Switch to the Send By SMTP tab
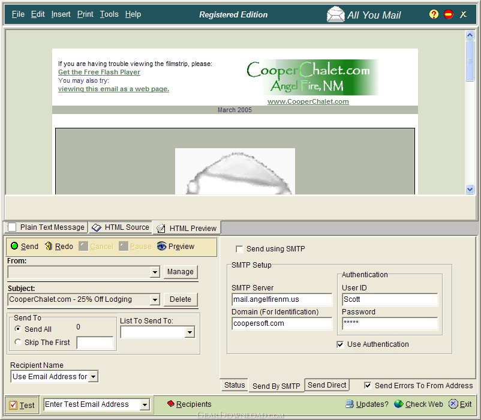481x420 pixels. pos(276,386)
